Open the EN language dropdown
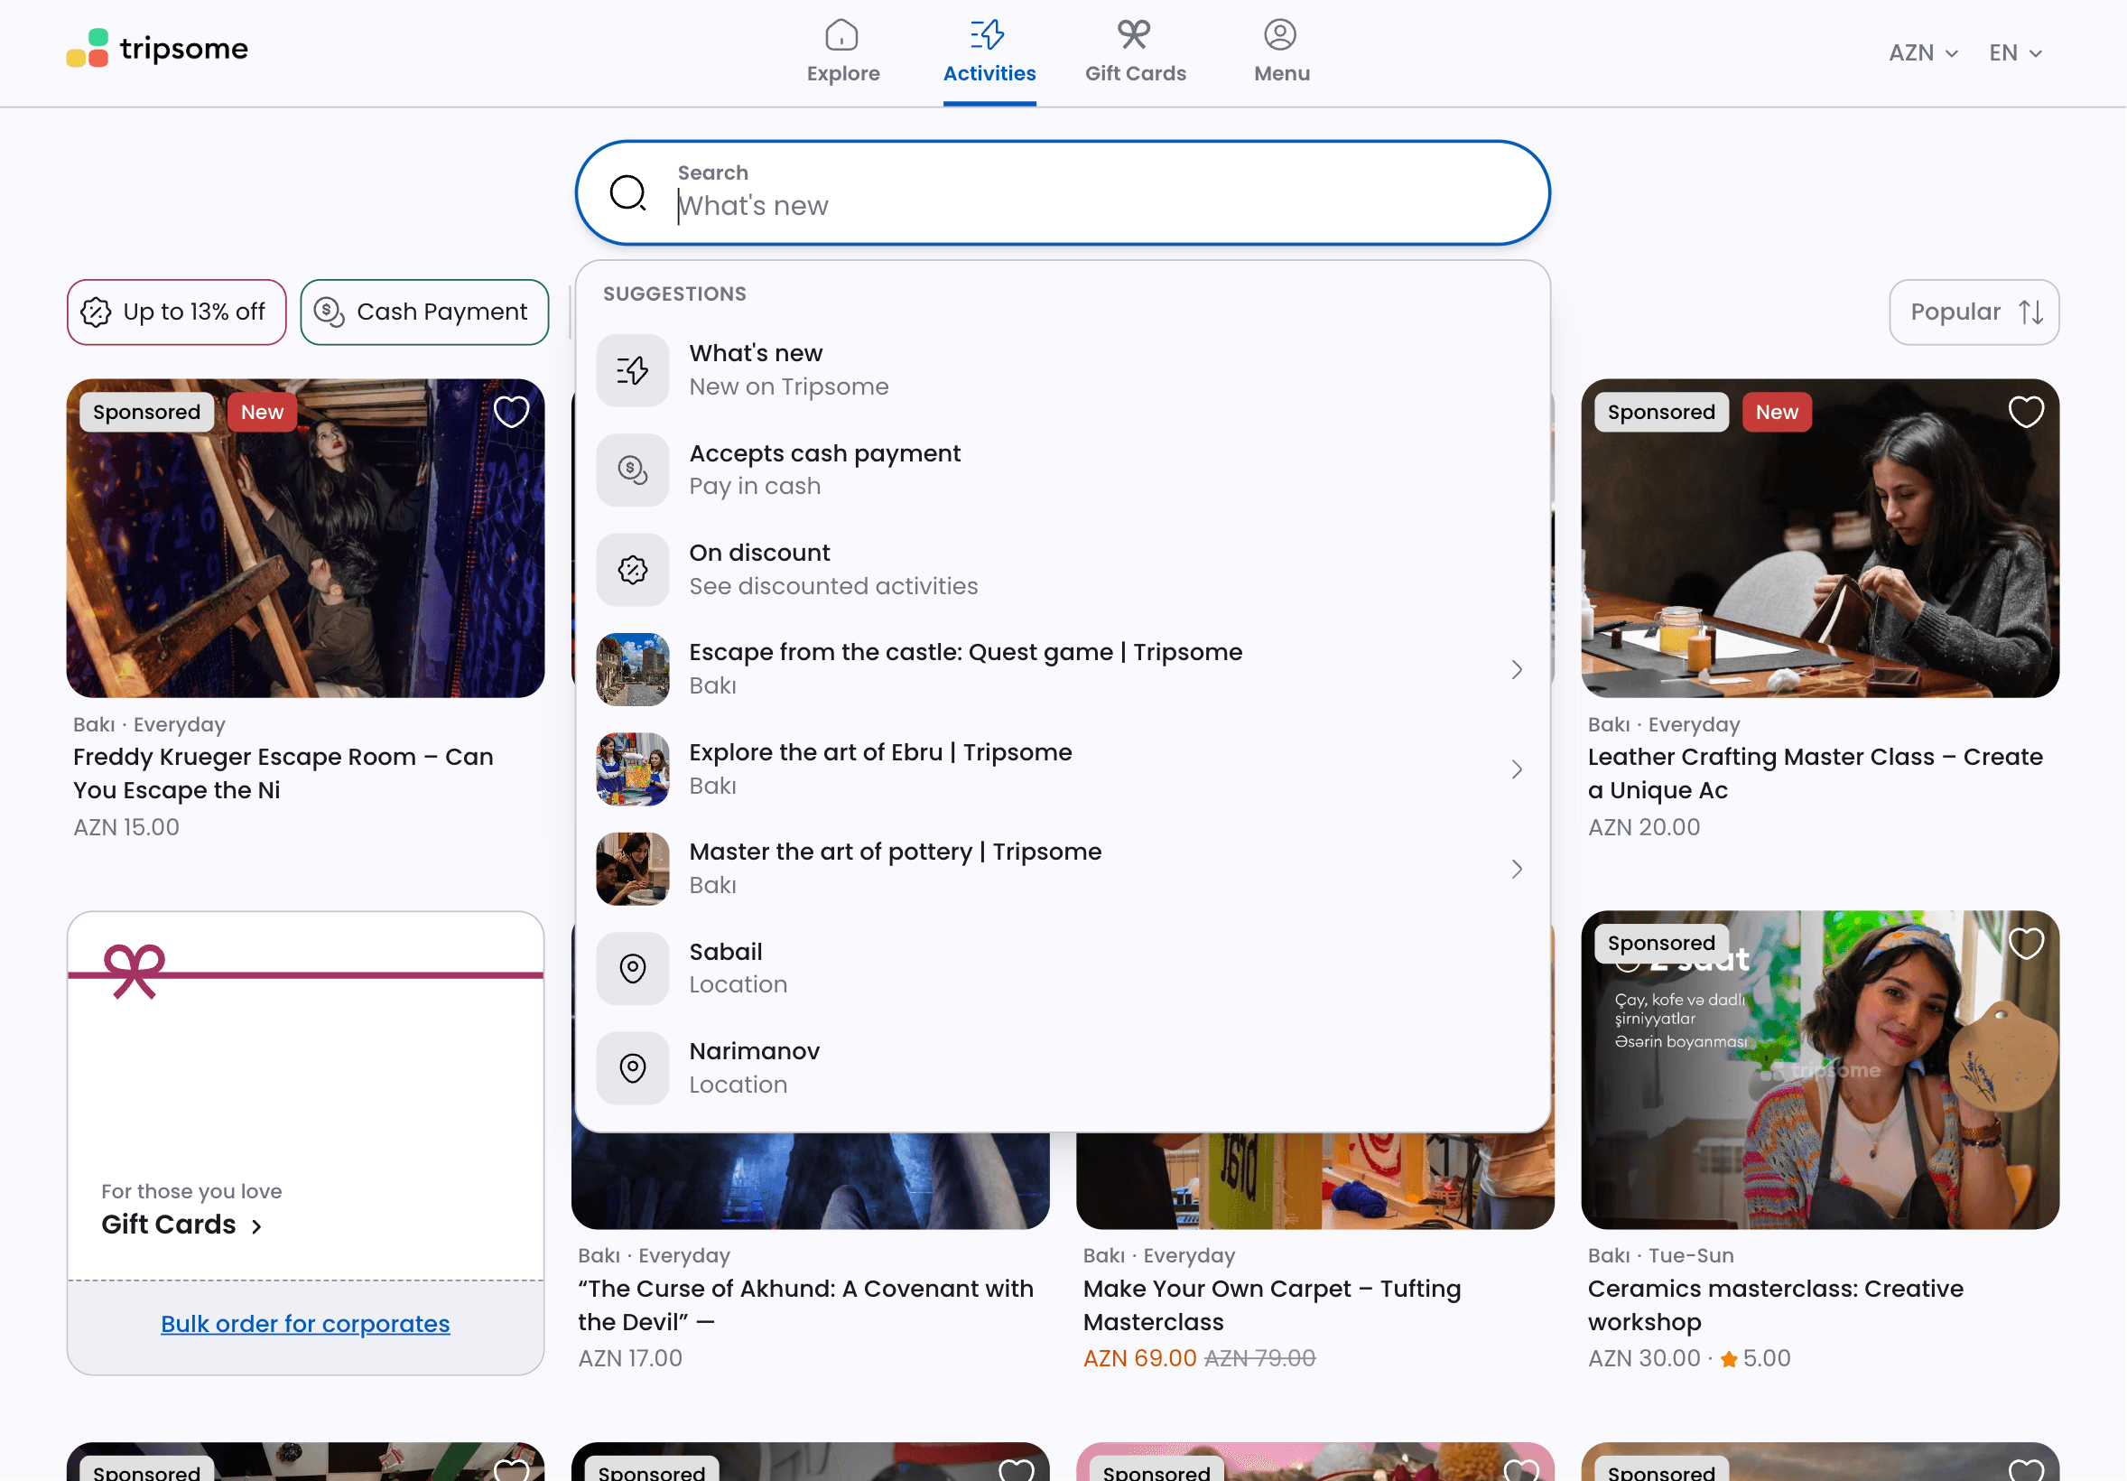2127x1481 pixels. pyautogui.click(x=2015, y=52)
